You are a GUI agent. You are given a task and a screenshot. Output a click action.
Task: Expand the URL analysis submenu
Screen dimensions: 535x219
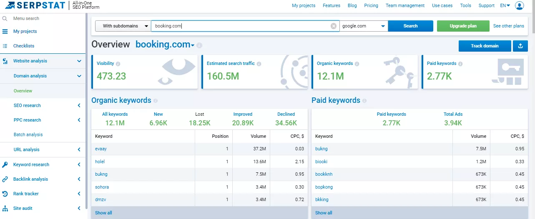pos(79,150)
